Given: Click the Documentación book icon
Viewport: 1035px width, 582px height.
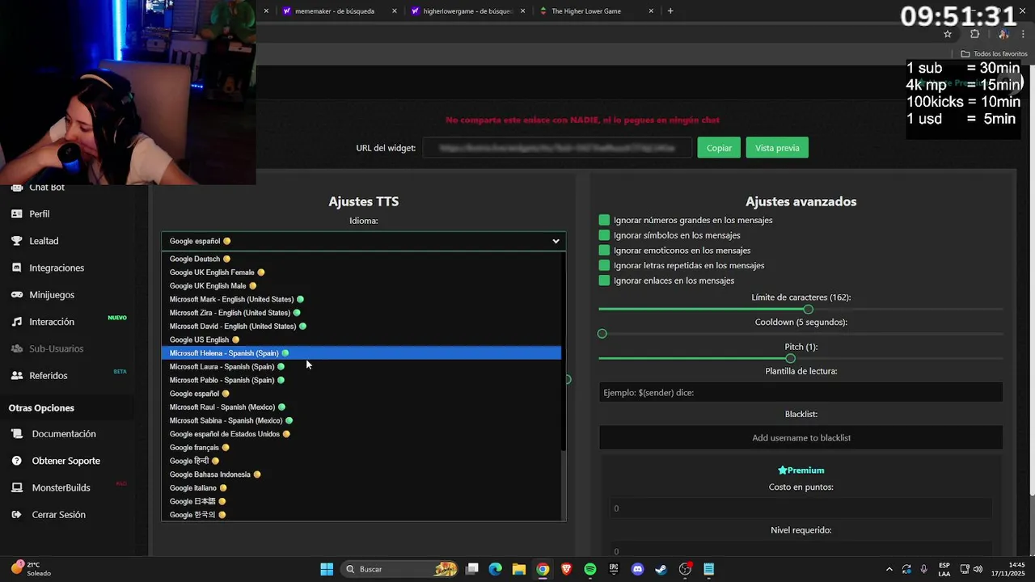Looking at the screenshot, I should pyautogui.click(x=17, y=434).
